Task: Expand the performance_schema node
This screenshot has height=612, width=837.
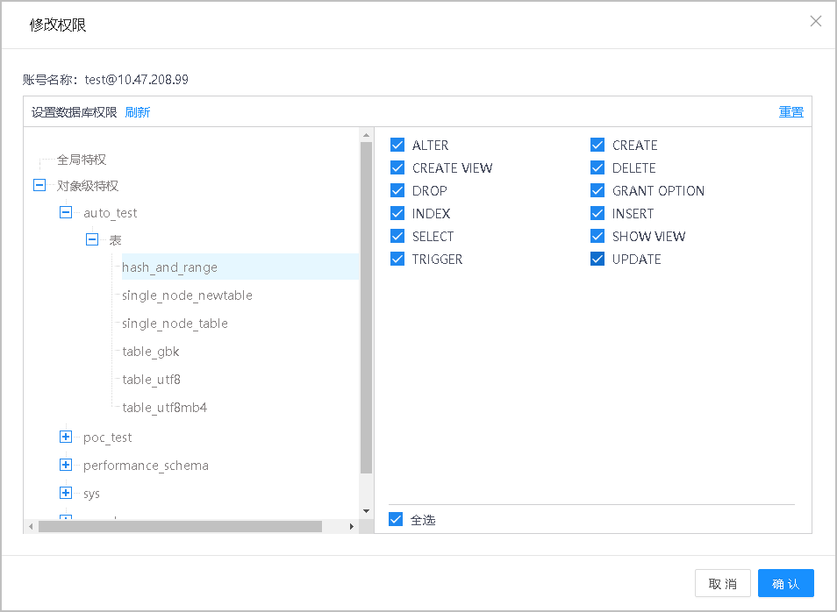Action: tap(66, 465)
